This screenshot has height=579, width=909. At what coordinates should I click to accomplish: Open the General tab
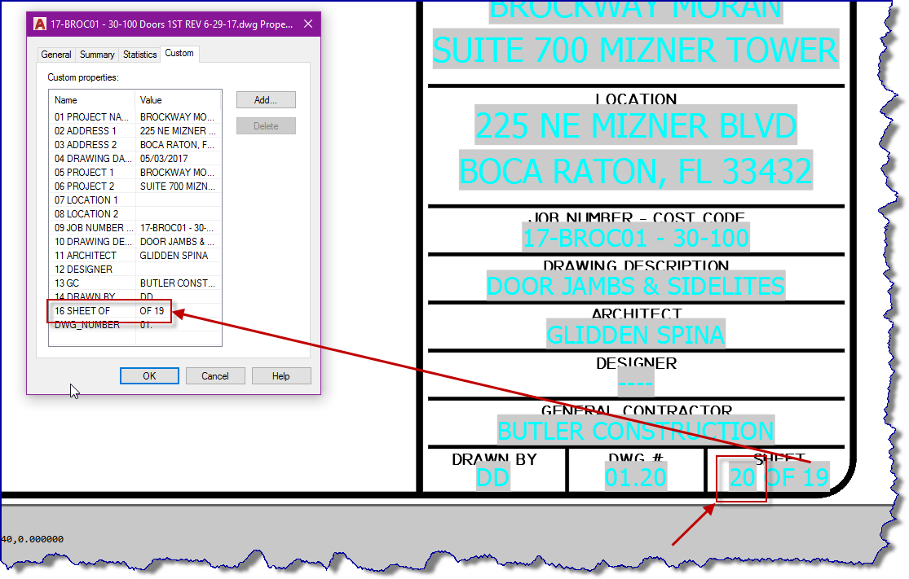pos(56,55)
